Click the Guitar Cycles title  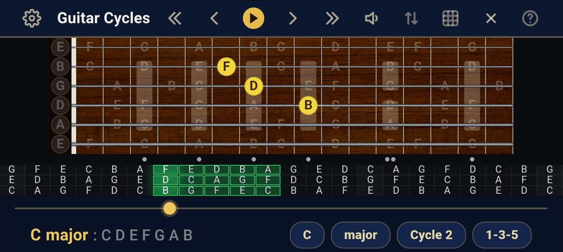click(104, 18)
